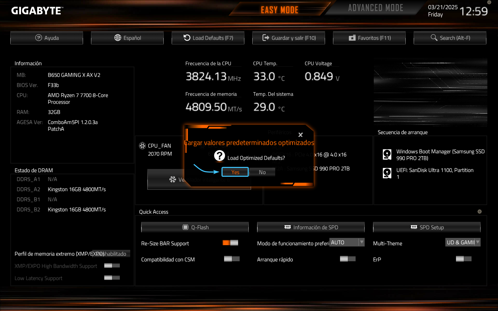The image size is (498, 311).
Task: Change language via Español button
Action: click(127, 38)
